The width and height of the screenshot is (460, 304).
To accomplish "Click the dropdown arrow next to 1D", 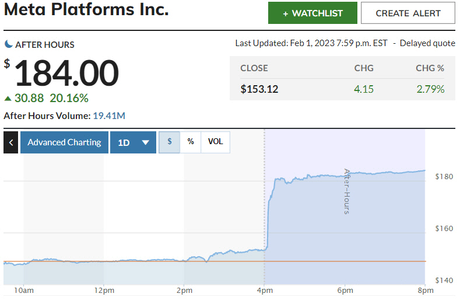I will tap(146, 142).
